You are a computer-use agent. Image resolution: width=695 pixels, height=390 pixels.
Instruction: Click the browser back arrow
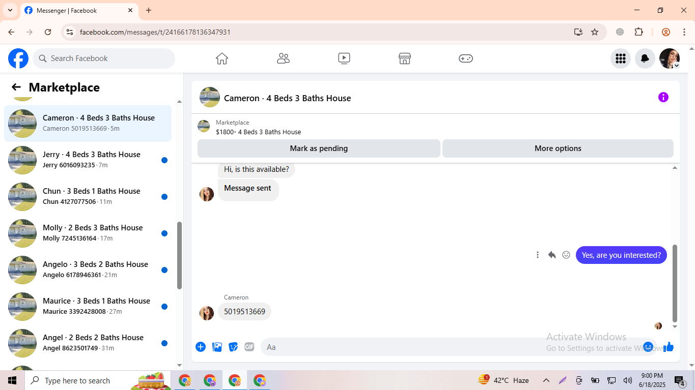tap(11, 32)
